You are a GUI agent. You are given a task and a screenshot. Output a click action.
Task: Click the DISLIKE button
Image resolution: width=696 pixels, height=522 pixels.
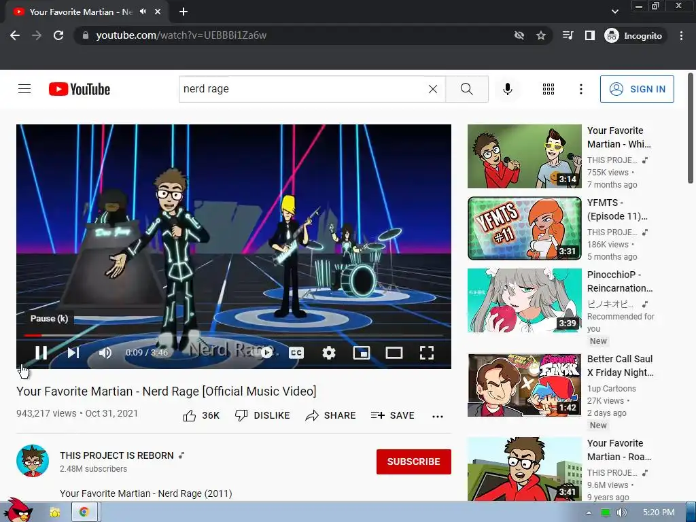click(262, 415)
